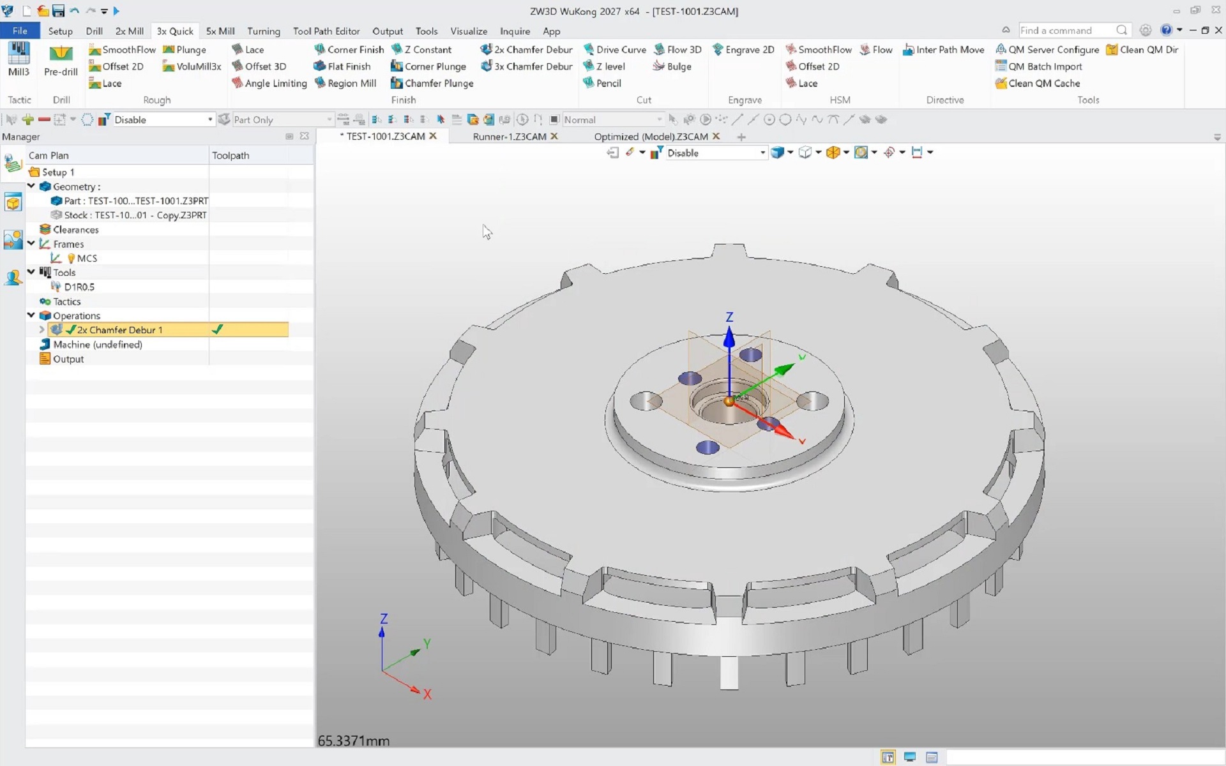Save the file from quick access toolbar
The width and height of the screenshot is (1226, 766).
58,11
